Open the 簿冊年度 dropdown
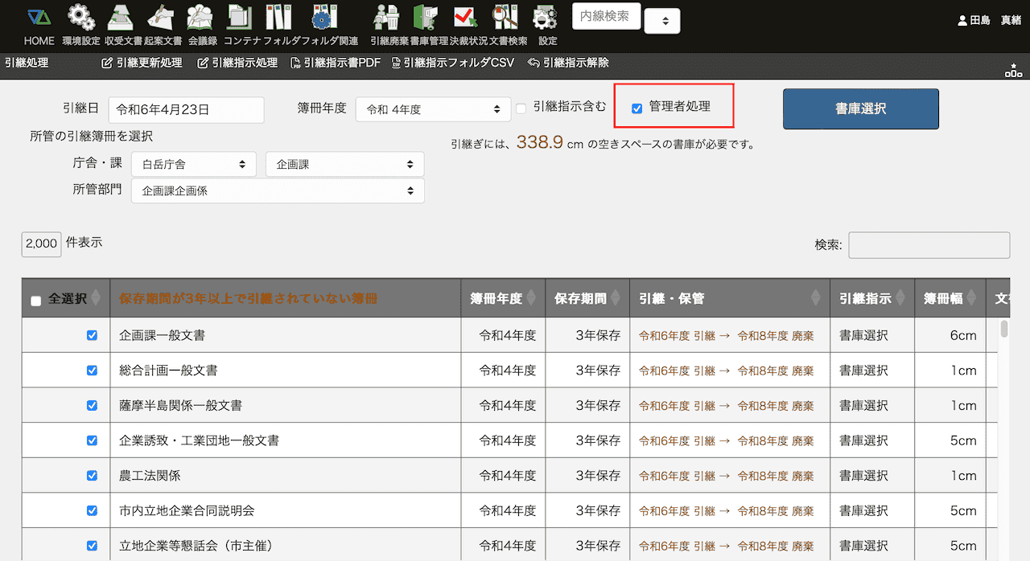Viewport: 1030px width, 561px height. click(433, 109)
